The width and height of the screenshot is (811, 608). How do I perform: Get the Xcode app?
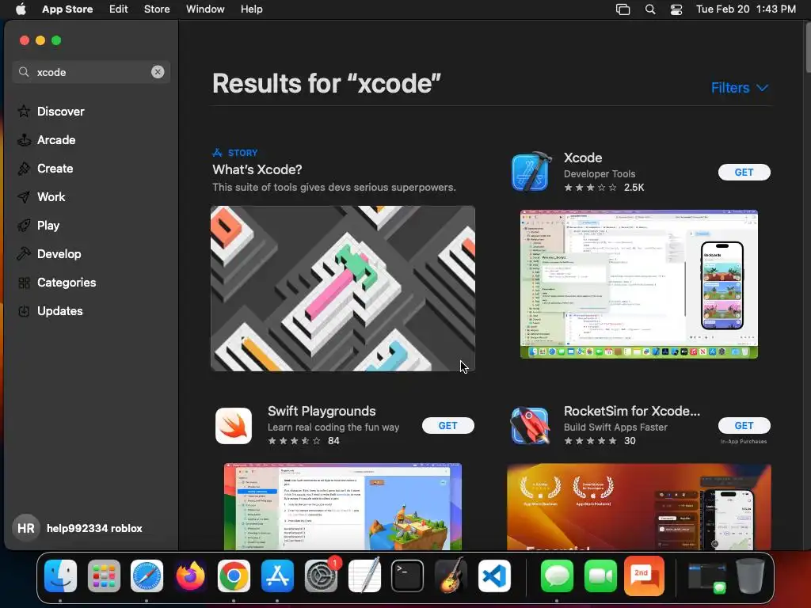(x=744, y=172)
